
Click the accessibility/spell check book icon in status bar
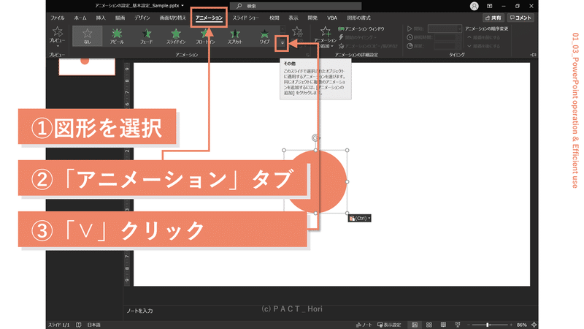coord(79,325)
